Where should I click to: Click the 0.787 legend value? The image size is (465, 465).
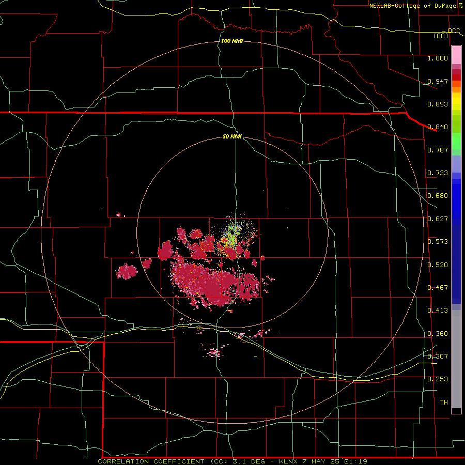pyautogui.click(x=438, y=150)
